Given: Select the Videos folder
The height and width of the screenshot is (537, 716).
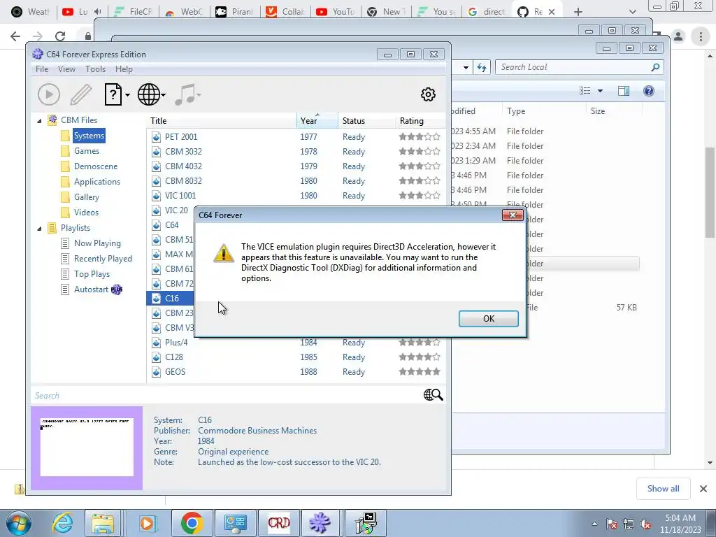Looking at the screenshot, I should 86,213.
